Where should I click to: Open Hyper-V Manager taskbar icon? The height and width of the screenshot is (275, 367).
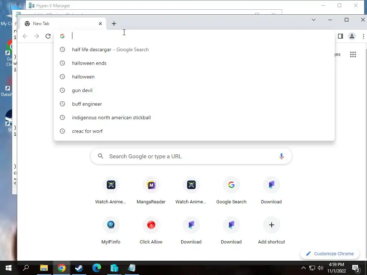tap(114, 268)
